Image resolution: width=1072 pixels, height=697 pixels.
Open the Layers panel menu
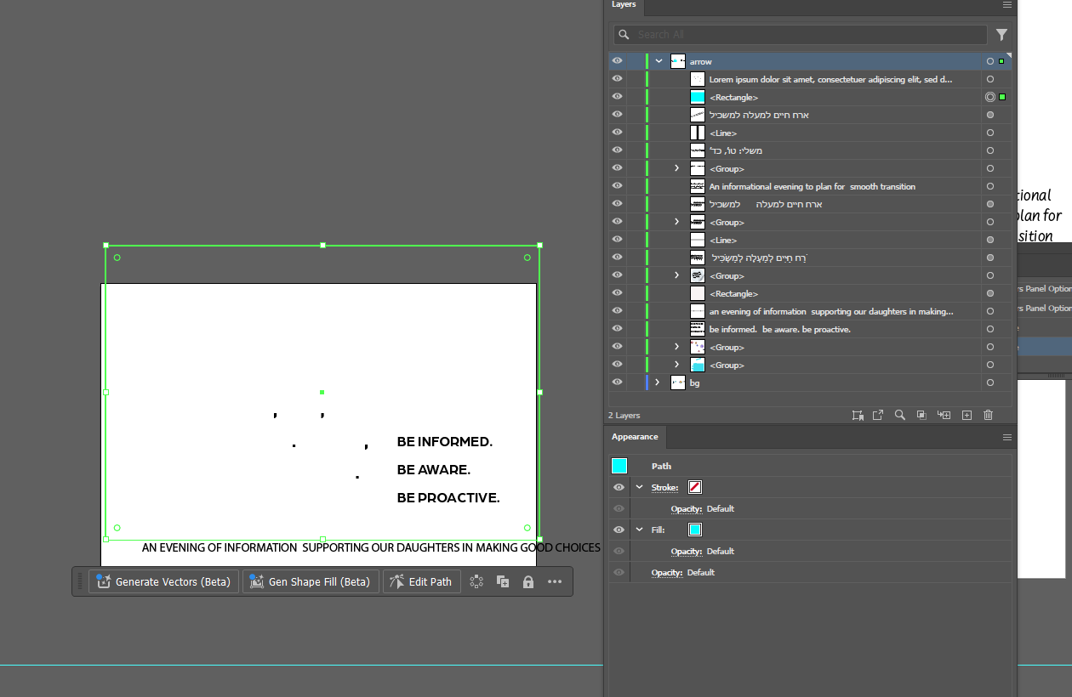[1007, 6]
